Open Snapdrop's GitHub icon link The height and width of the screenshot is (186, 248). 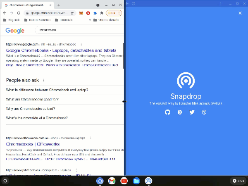point(167,112)
